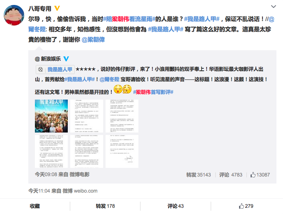The width and height of the screenshot is (283, 214).
Task: Like this post with 279 likes
Action: tap(246, 206)
